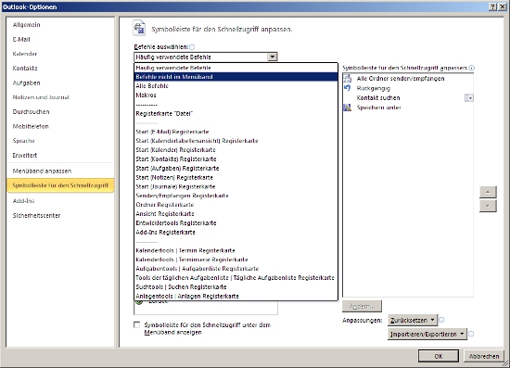Select Rückgängig text entry
The image size is (510, 368).
pyautogui.click(x=374, y=88)
